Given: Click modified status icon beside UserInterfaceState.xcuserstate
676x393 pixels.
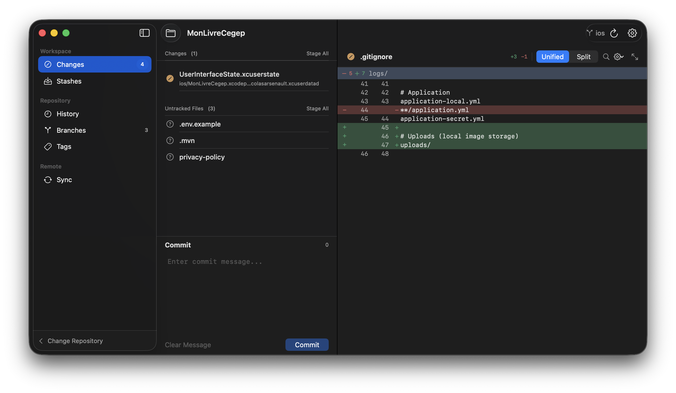Looking at the screenshot, I should [170, 78].
